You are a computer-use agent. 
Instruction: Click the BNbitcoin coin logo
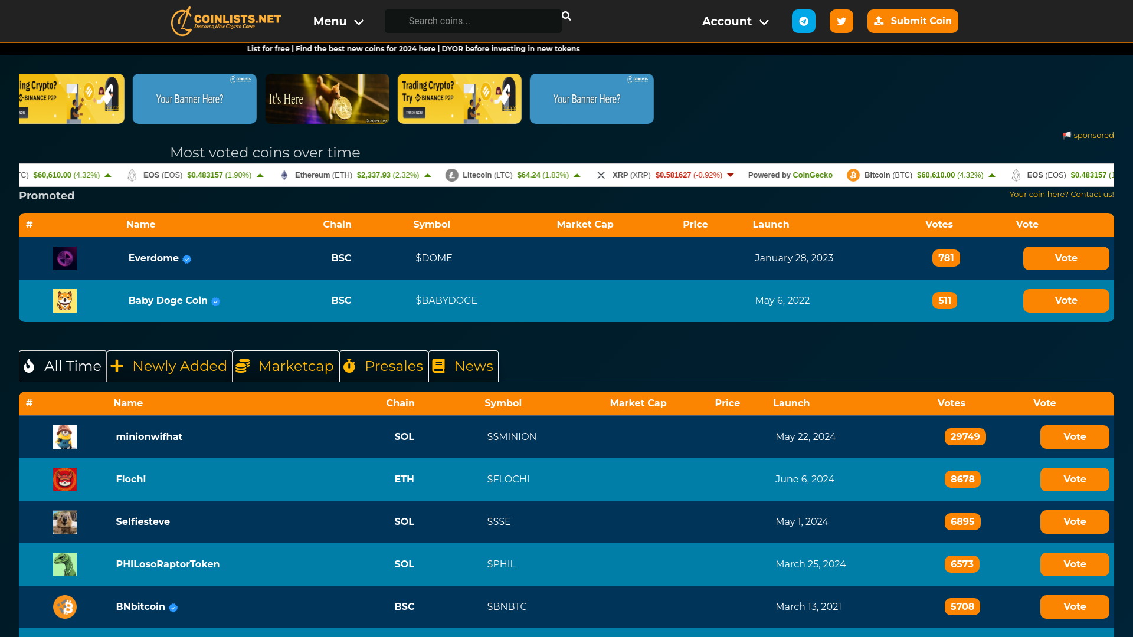pos(65,607)
